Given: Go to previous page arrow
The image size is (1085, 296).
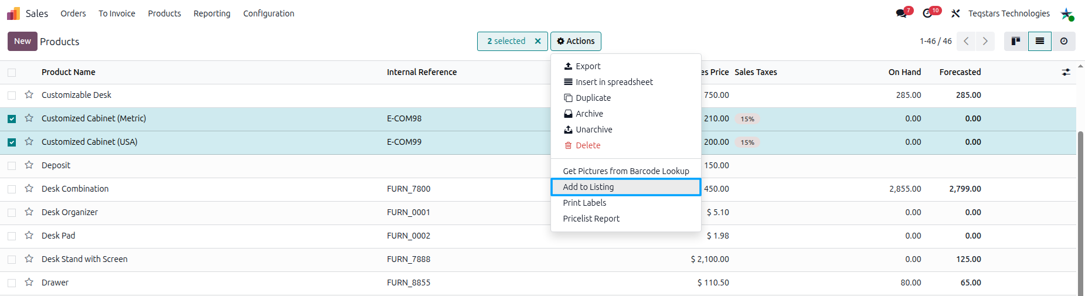Looking at the screenshot, I should coord(966,41).
